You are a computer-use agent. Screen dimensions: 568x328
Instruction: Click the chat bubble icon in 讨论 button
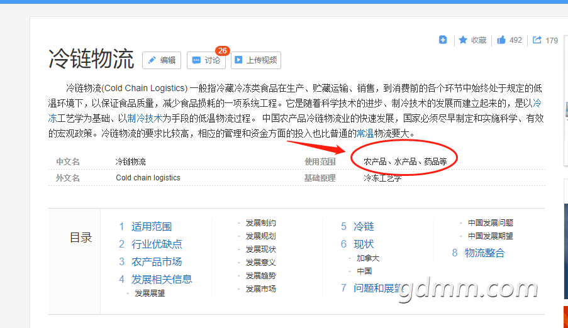[x=196, y=60]
